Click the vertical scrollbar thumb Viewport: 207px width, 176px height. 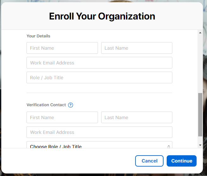(200, 115)
